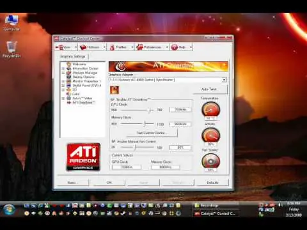
Task: Click the Activity gauge
Action: point(210,135)
